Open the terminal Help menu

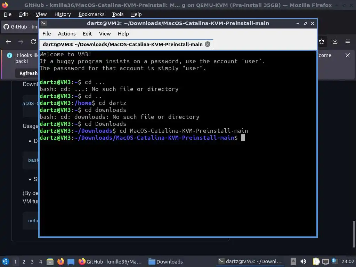tap(123, 34)
